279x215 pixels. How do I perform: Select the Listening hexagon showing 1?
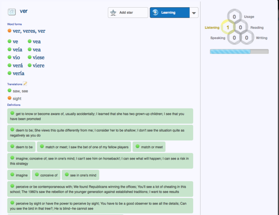pyautogui.click(x=228, y=28)
